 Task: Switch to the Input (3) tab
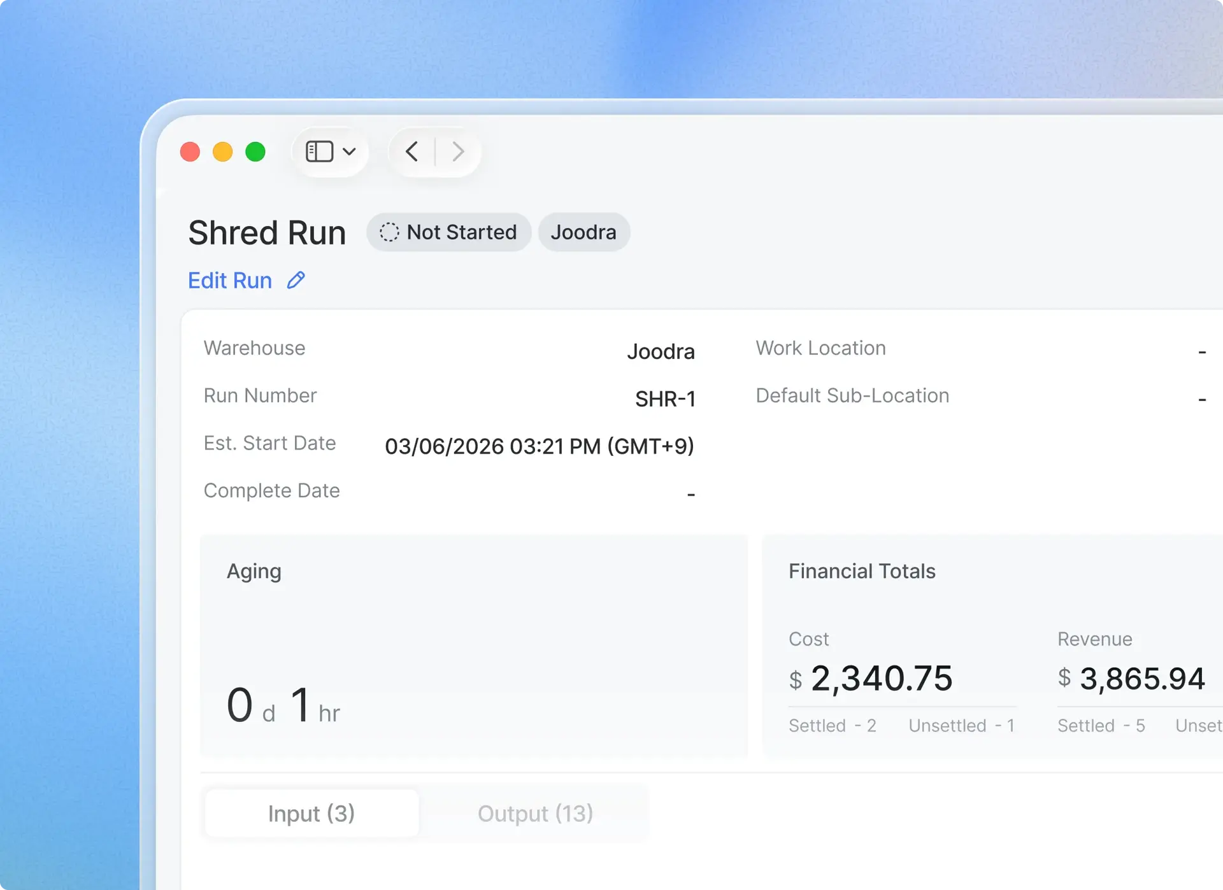point(311,813)
